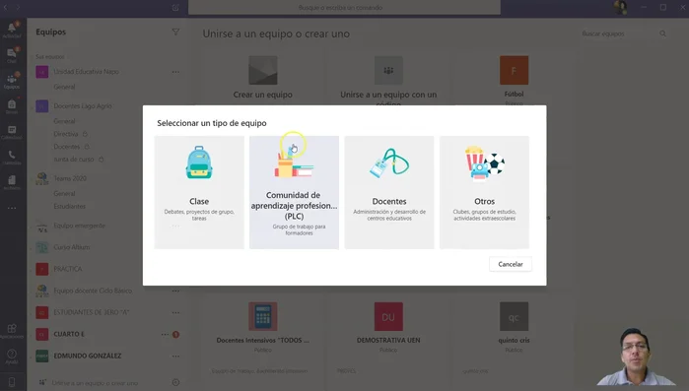Click the new chat compose icon

pos(175,8)
